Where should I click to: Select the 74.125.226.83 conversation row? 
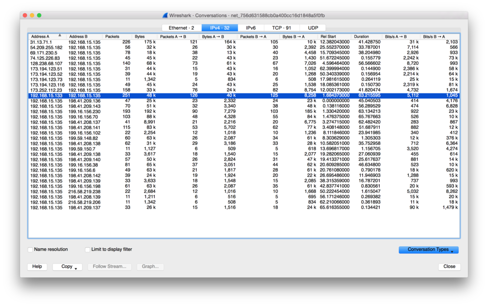click(x=244, y=58)
